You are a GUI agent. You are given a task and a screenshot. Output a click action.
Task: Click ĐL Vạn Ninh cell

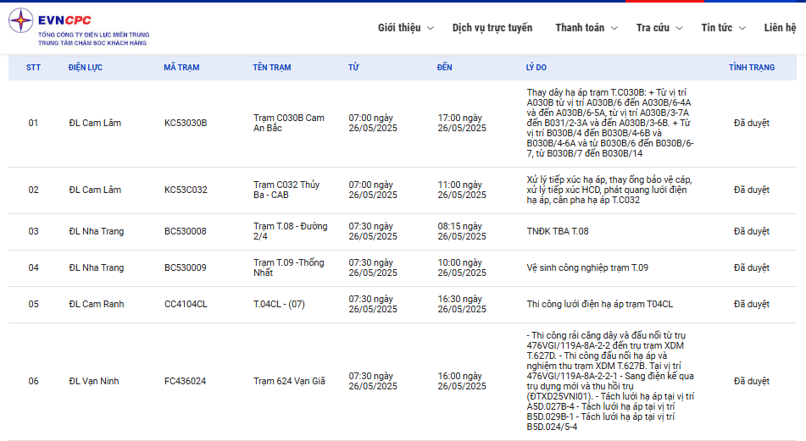pos(94,381)
